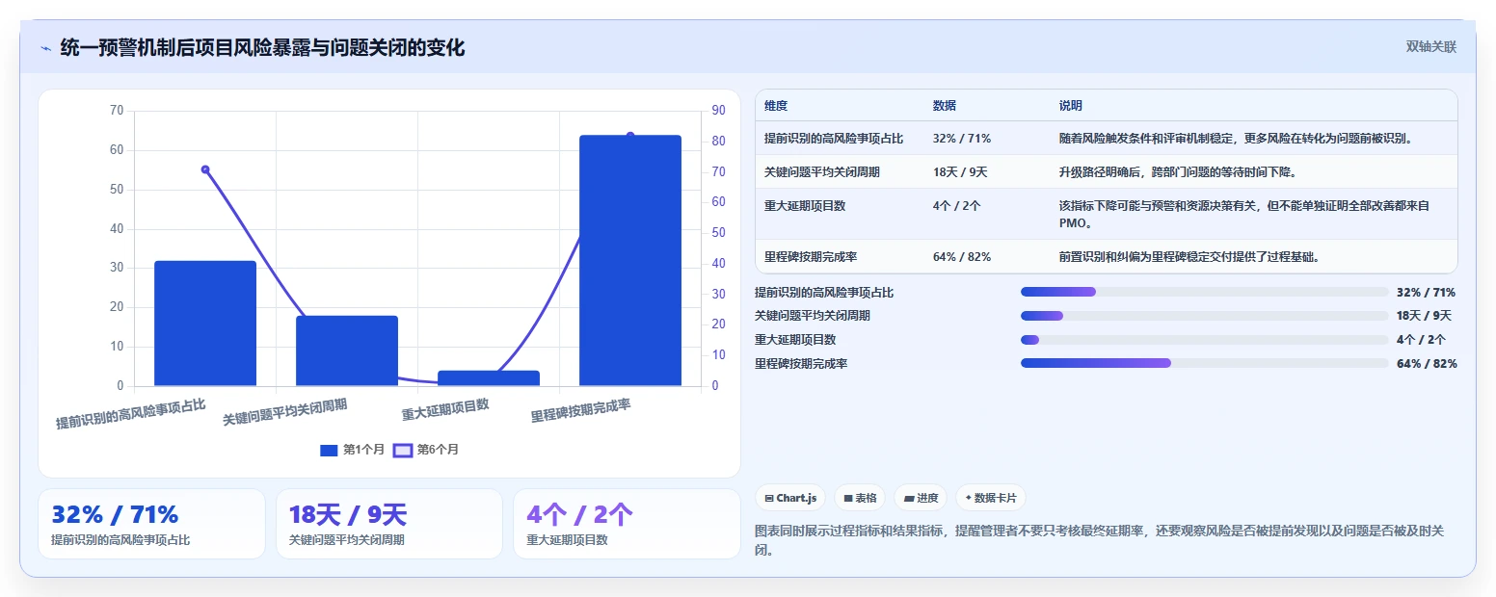Click the 64% / 82% progress bar
The image size is (1496, 597).
point(1205,363)
